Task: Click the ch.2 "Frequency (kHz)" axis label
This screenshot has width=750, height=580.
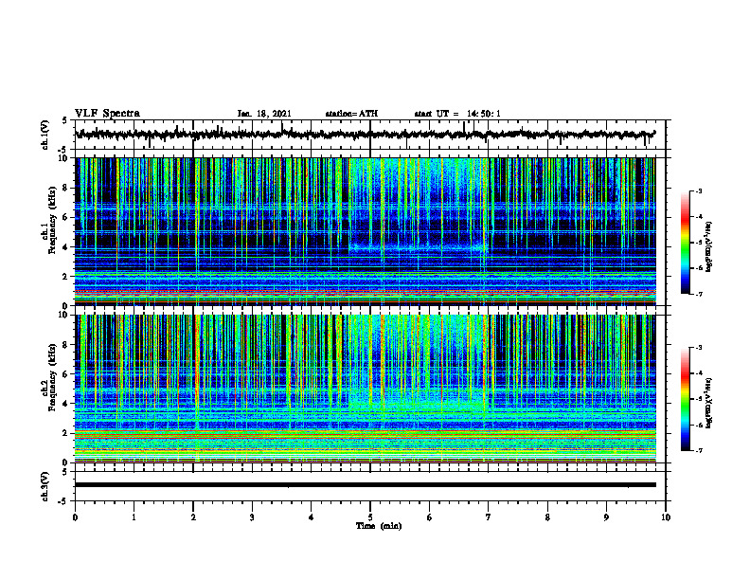Action: coord(52,377)
